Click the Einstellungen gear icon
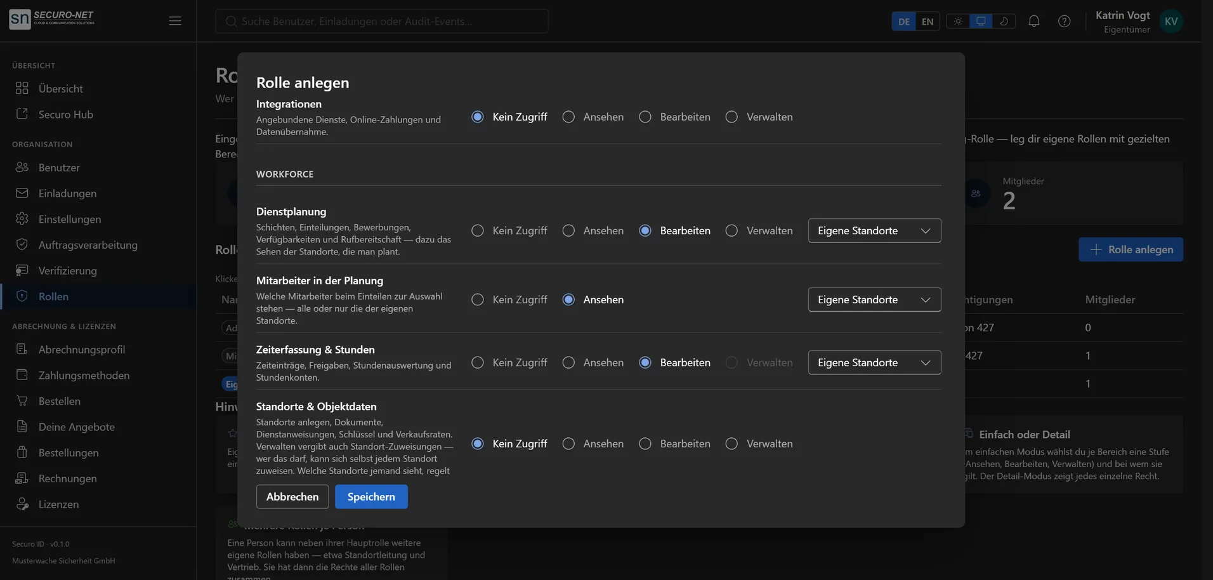The width and height of the screenshot is (1213, 580). (x=22, y=219)
